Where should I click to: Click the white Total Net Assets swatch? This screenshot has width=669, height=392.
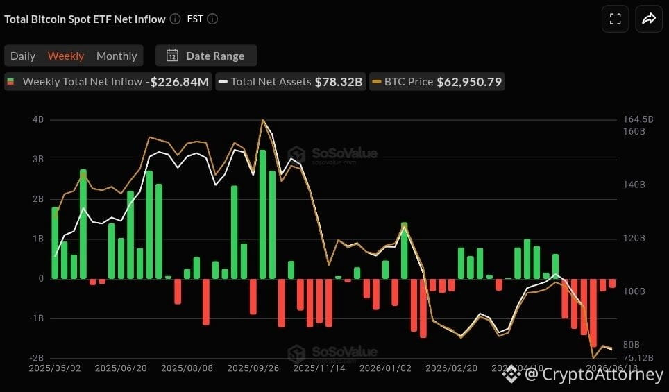tap(223, 81)
